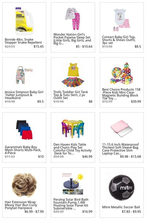Select the $9.98 - $15.68 laptop sleeve price
The image size is (146, 220).
coord(130,157)
